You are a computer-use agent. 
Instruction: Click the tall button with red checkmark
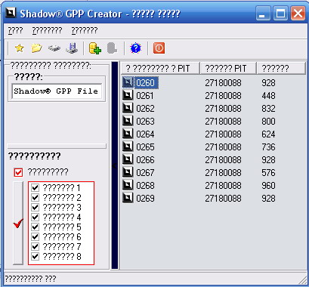[18, 223]
